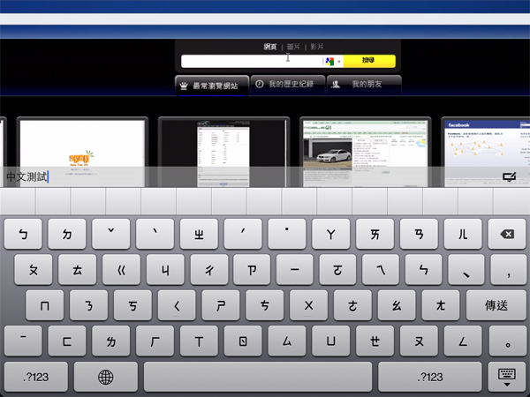The height and width of the screenshot is (397, 530).
Task: Tap the ㄘ key
Action: point(264,305)
